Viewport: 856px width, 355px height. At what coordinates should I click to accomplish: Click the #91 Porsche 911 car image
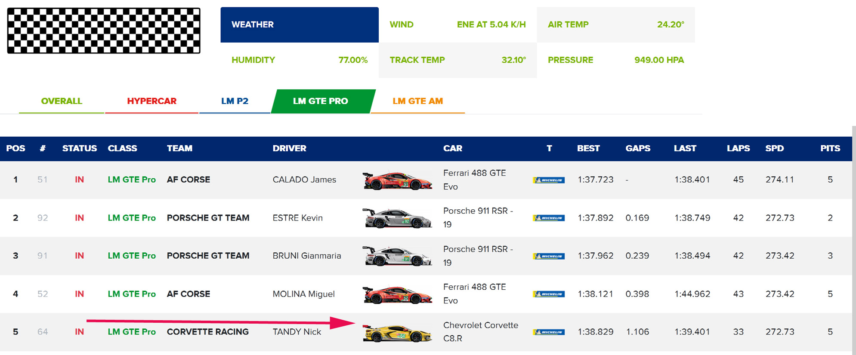pos(397,256)
